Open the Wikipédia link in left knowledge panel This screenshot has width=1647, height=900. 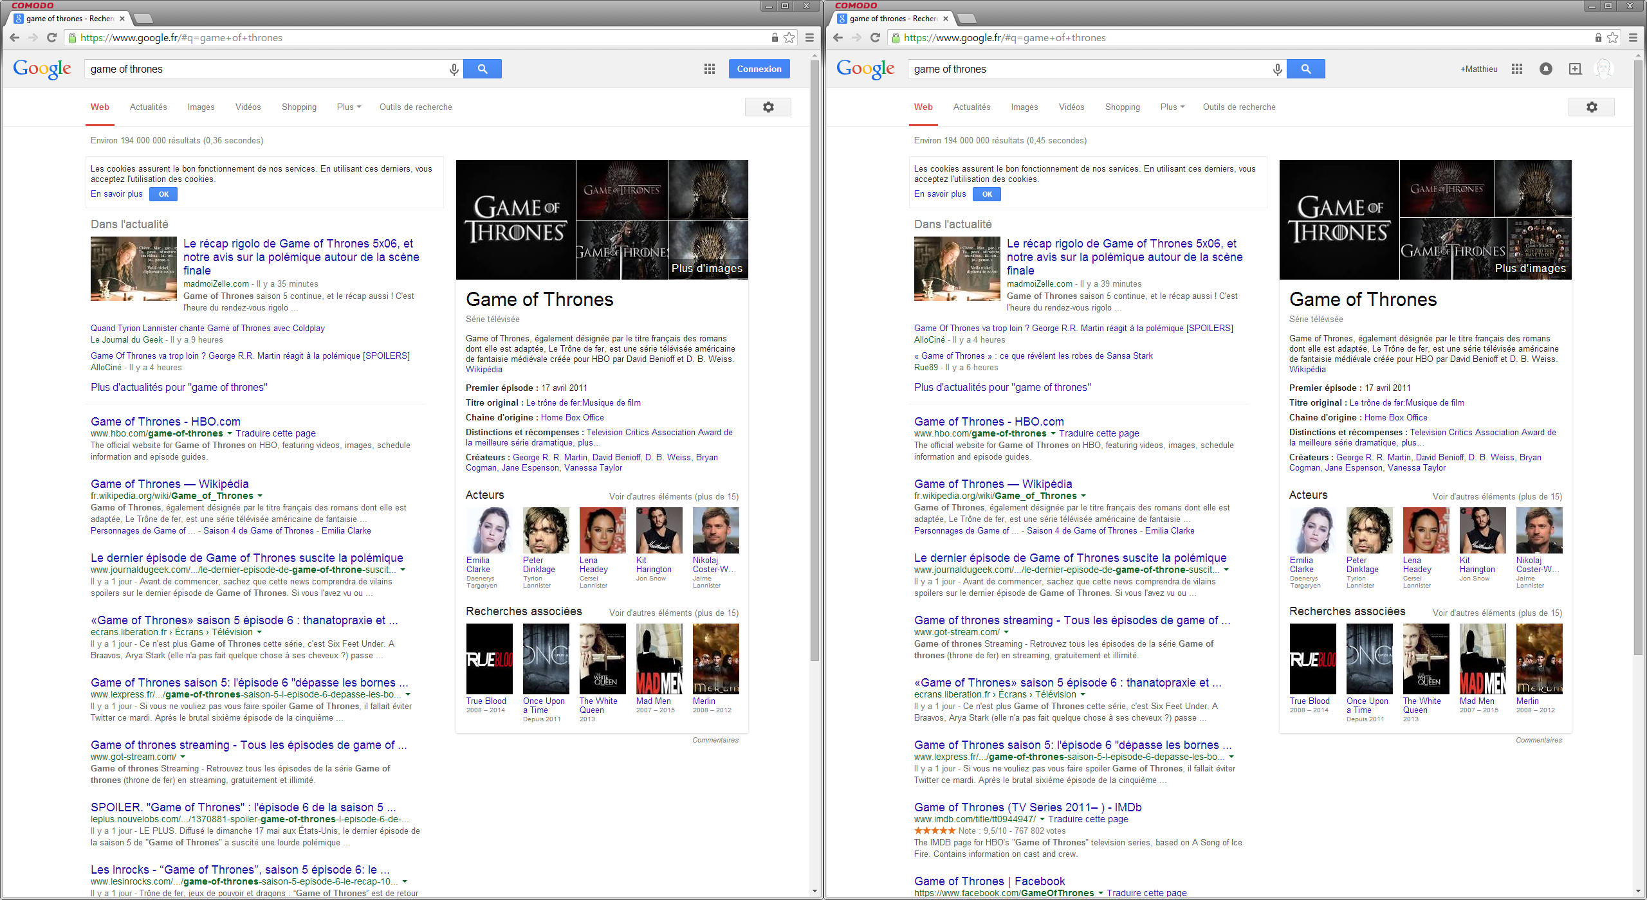coord(484,369)
